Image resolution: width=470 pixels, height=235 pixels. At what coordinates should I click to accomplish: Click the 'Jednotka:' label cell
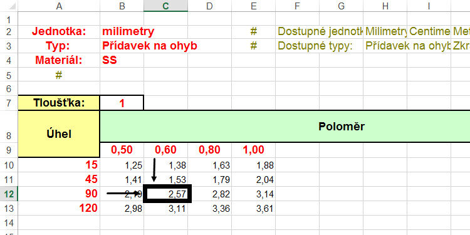pos(59,31)
